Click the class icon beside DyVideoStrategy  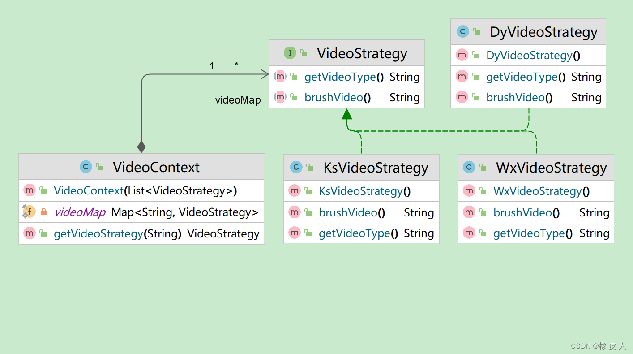[462, 31]
